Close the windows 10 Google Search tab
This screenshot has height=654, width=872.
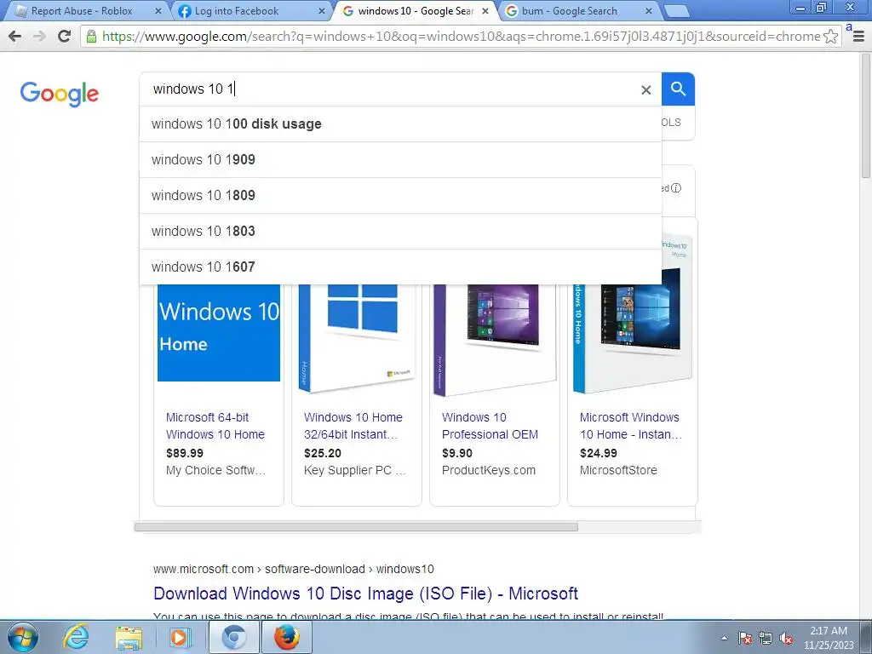pyautogui.click(x=485, y=10)
